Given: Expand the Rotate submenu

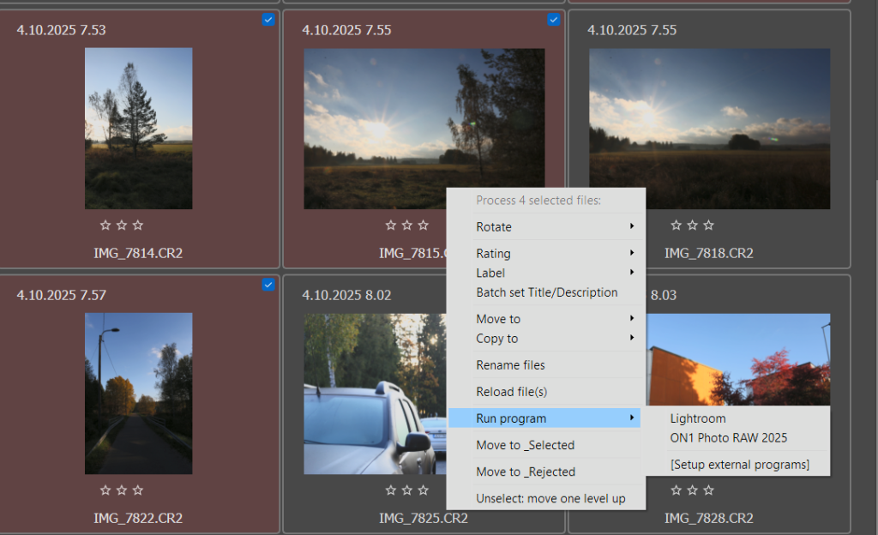Looking at the screenshot, I should pos(545,227).
